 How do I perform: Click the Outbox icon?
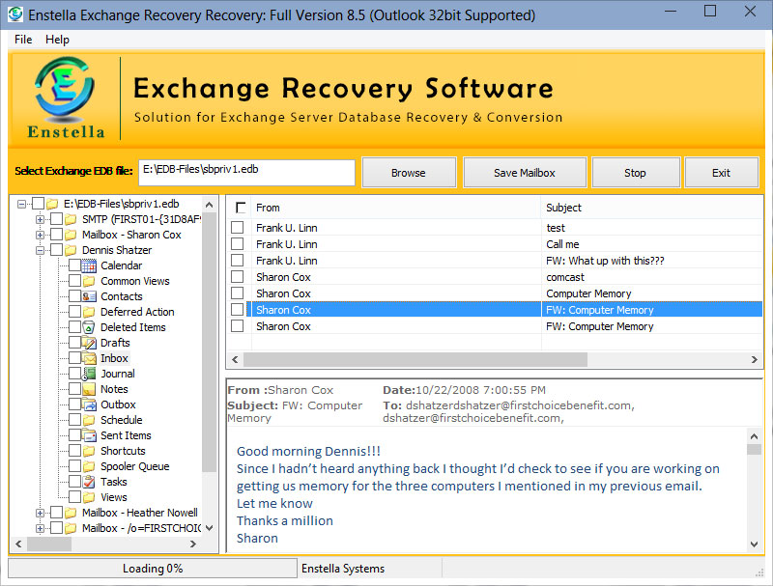[x=89, y=405]
